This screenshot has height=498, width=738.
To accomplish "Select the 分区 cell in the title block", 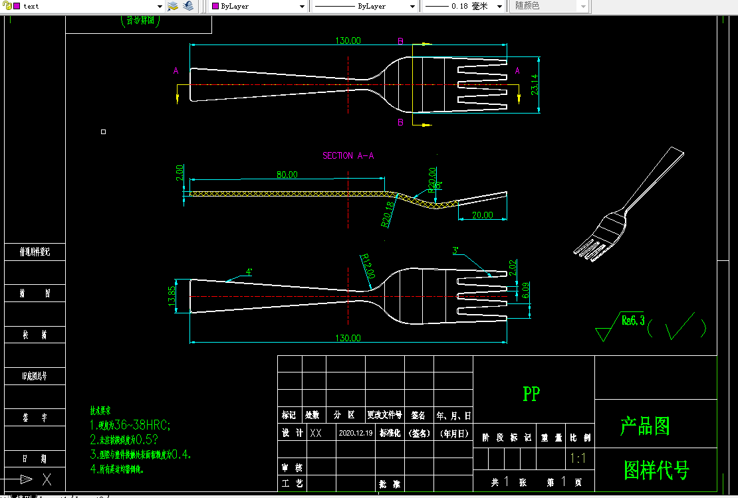I will tap(344, 415).
